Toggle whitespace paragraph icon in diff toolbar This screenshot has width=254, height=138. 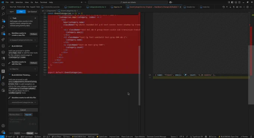click(233, 7)
